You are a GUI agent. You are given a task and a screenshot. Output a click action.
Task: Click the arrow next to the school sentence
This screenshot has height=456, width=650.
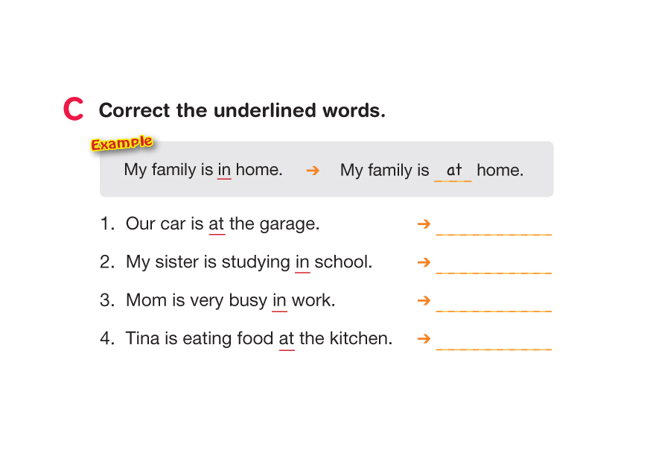click(x=424, y=262)
